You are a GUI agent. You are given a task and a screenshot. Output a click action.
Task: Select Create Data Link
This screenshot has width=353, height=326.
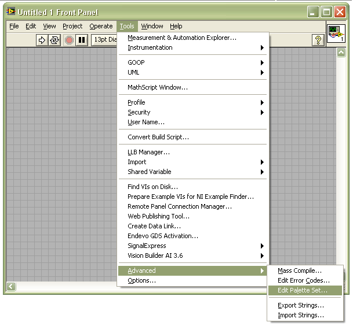[192, 226]
